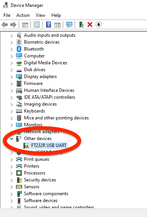
Task: Open the View menu
Action: pos(40,15)
